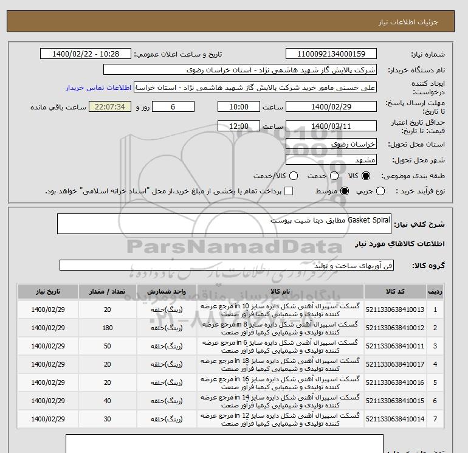The image size is (468, 453).
Task: Click the Gasket Spiral description text box
Action: point(225,224)
